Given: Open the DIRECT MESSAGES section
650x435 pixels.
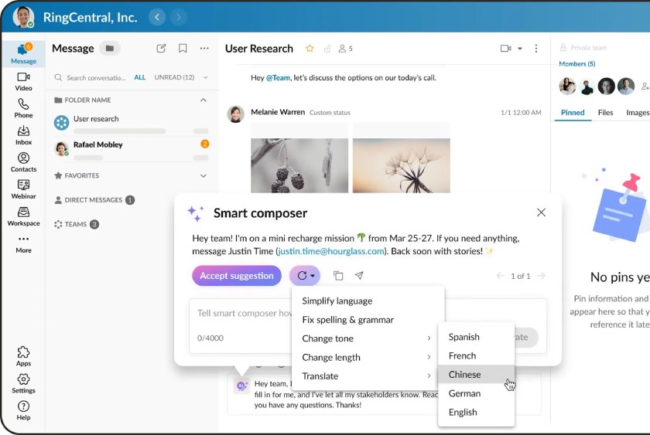Looking at the screenshot, I should (94, 200).
